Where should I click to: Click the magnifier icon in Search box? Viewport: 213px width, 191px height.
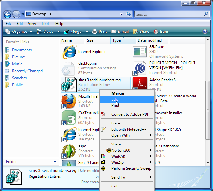point(206,14)
